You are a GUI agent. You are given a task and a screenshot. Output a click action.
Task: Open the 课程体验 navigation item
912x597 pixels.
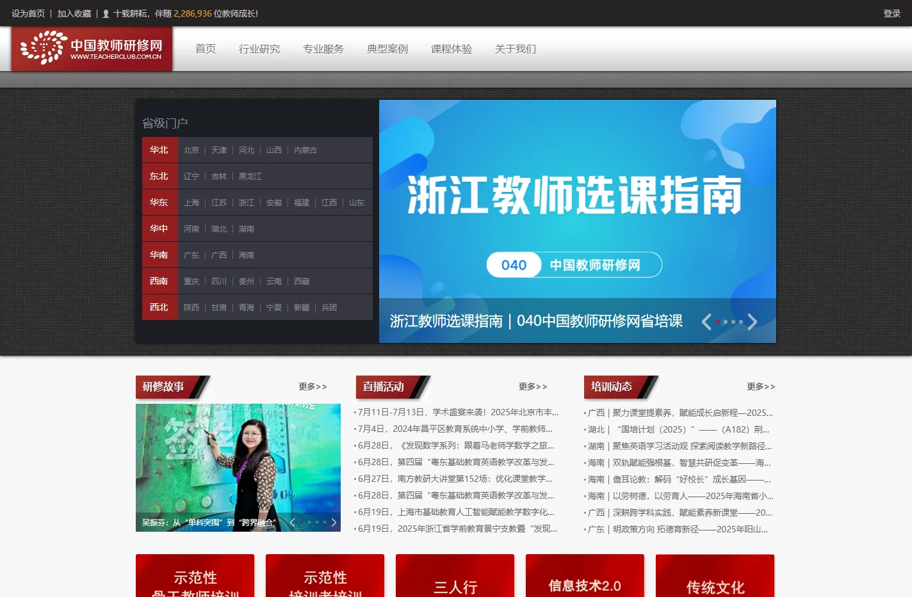pos(452,49)
